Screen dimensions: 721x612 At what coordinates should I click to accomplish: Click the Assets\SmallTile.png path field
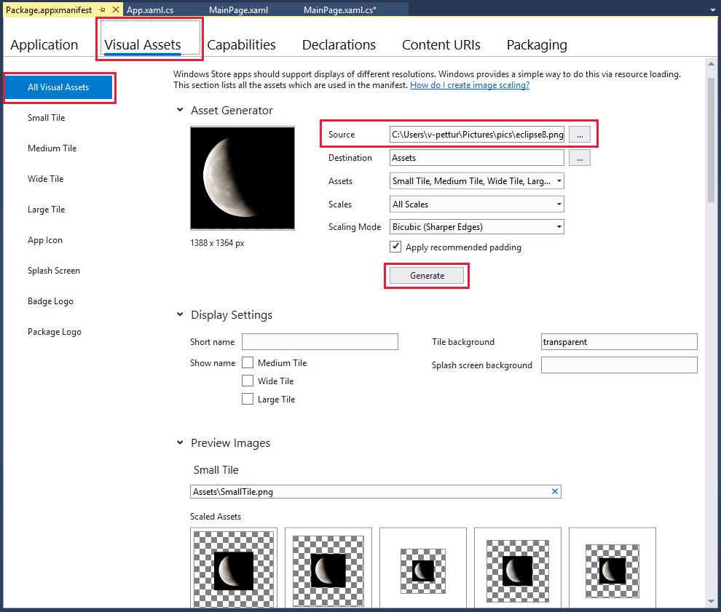(x=375, y=492)
